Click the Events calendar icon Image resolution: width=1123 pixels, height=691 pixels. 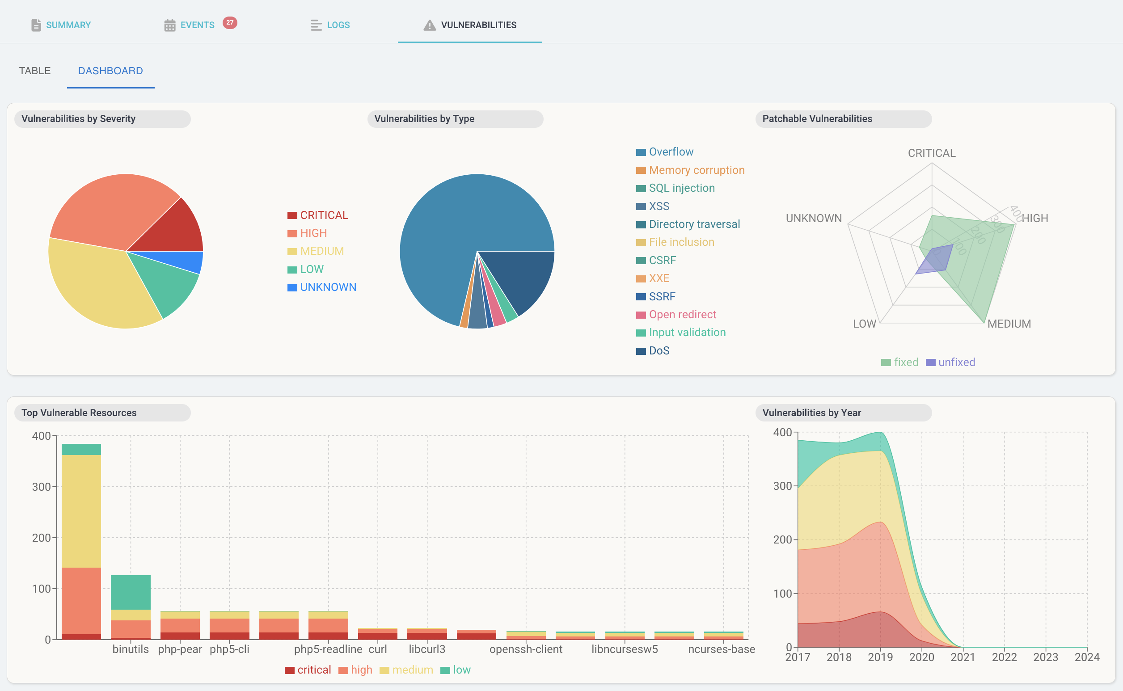click(x=169, y=25)
